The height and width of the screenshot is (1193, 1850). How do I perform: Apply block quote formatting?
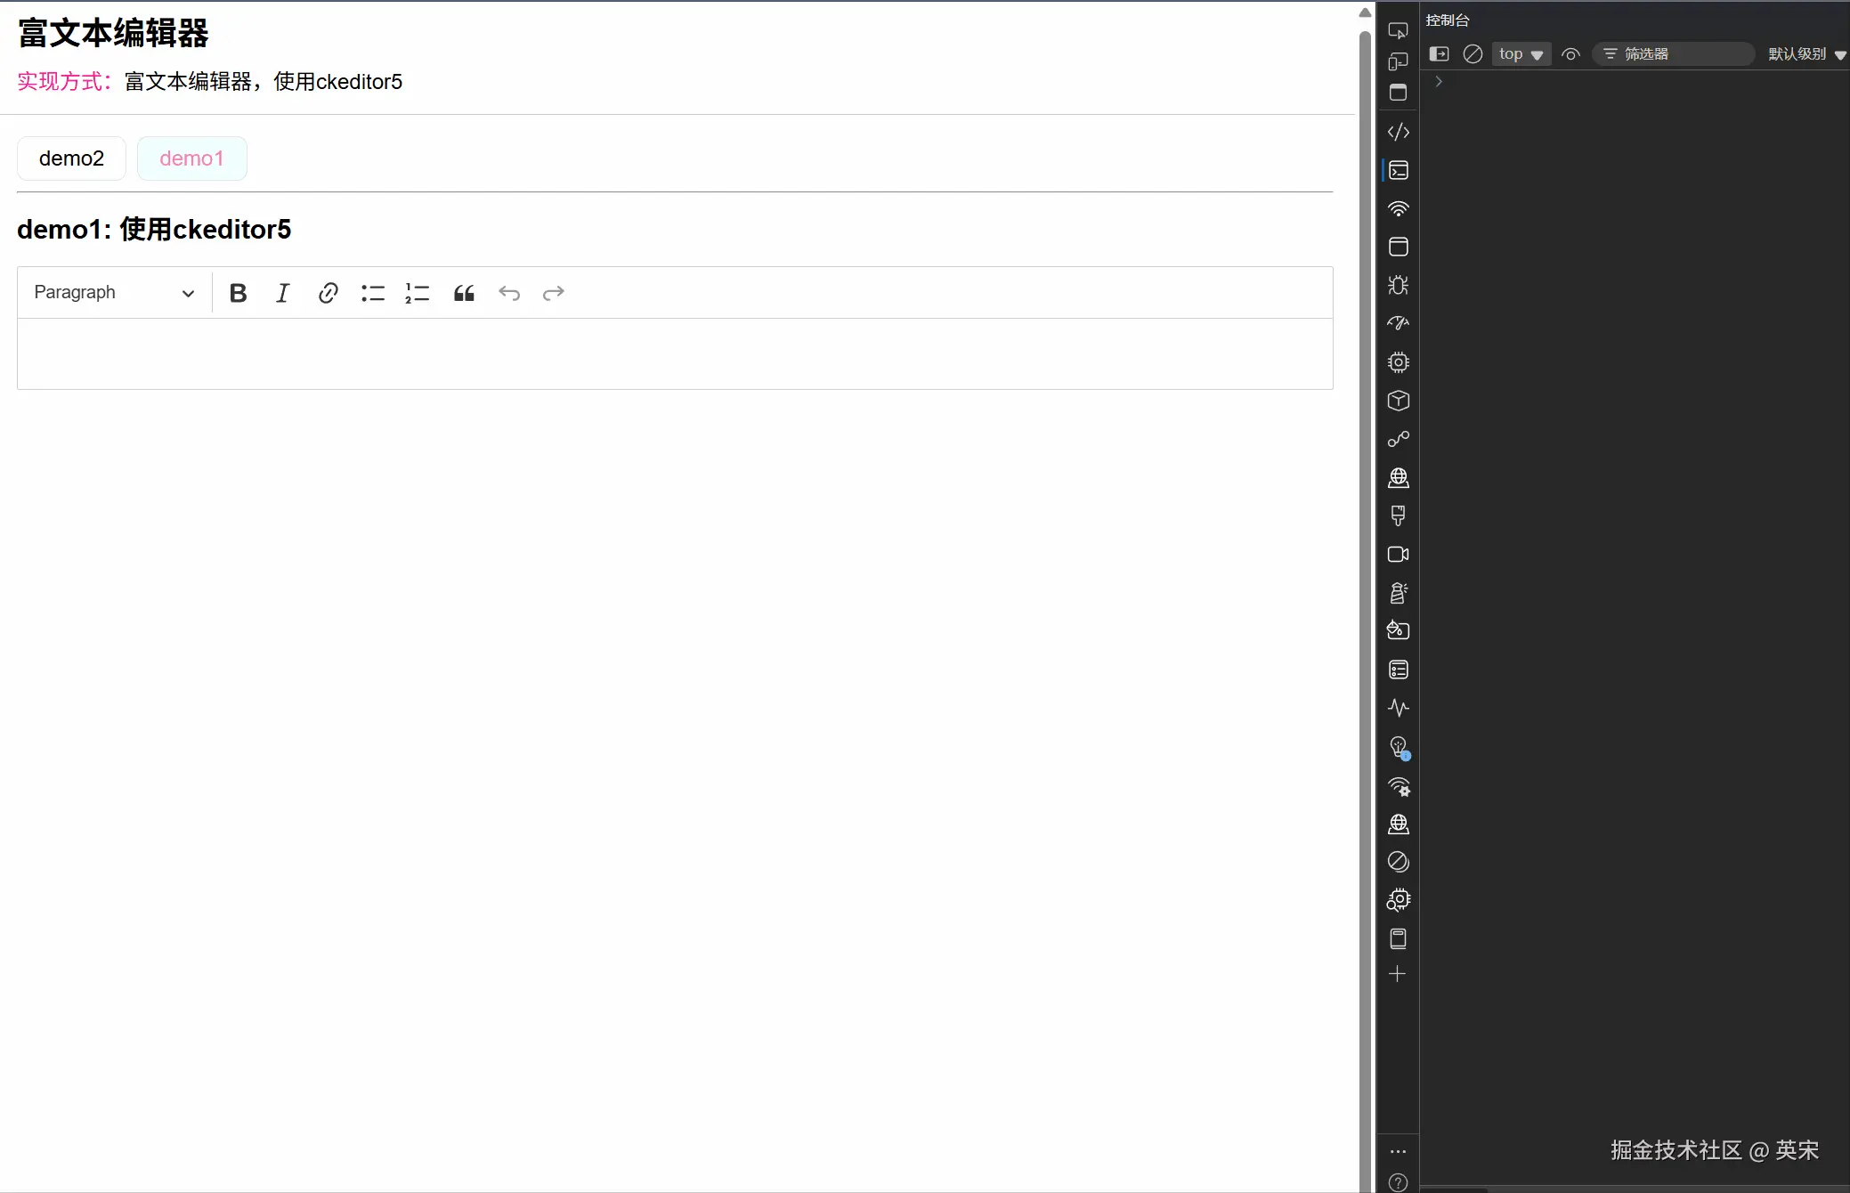click(464, 293)
